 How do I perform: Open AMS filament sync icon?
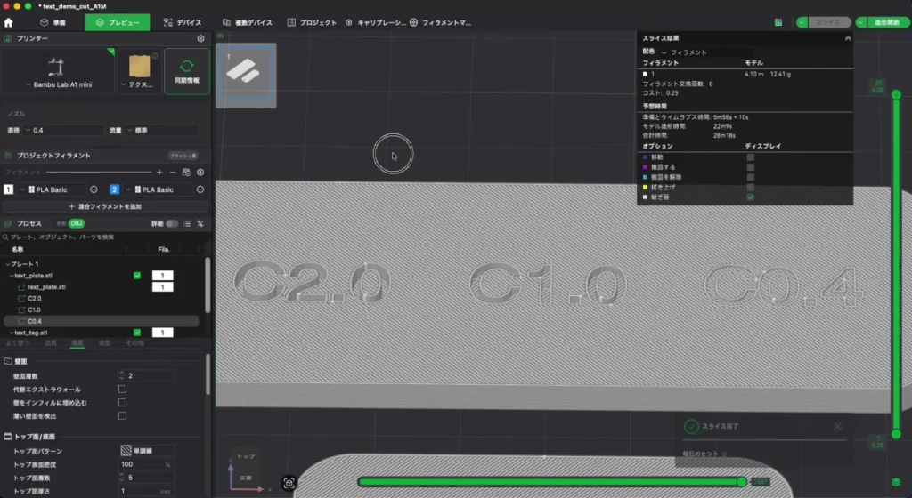(186, 173)
